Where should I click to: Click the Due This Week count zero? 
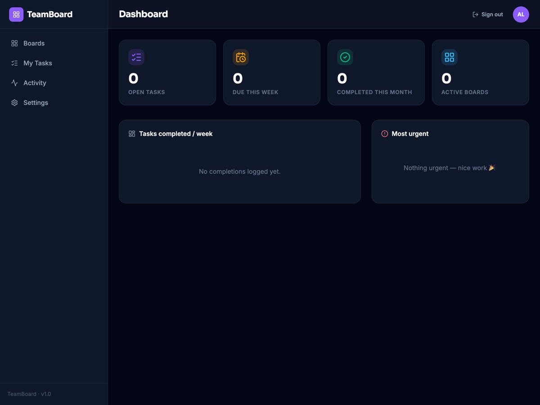click(238, 79)
